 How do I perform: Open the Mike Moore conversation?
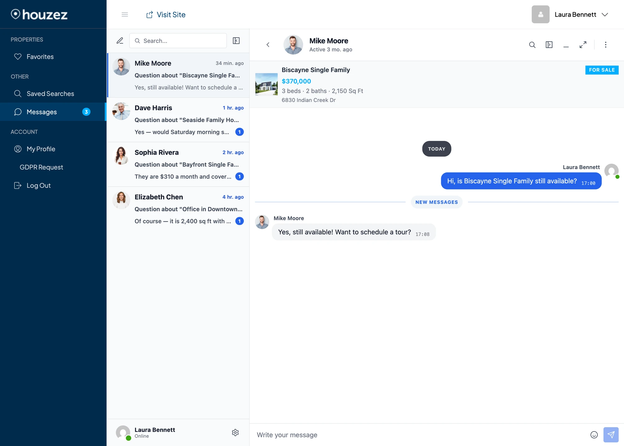point(178,75)
